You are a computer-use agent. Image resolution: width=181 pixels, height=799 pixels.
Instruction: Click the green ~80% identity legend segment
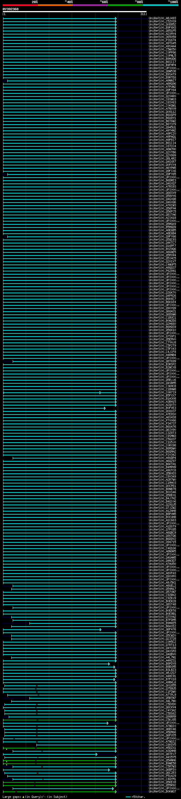[x=126, y=5]
